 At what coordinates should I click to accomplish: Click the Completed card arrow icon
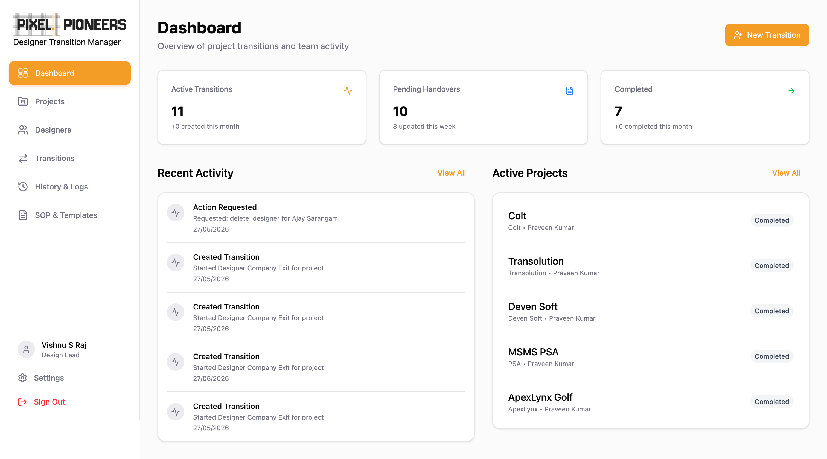[x=791, y=90]
